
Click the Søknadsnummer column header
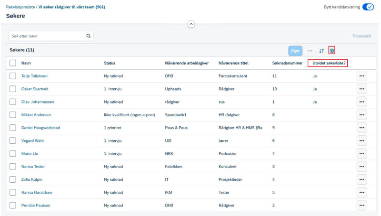(x=288, y=63)
